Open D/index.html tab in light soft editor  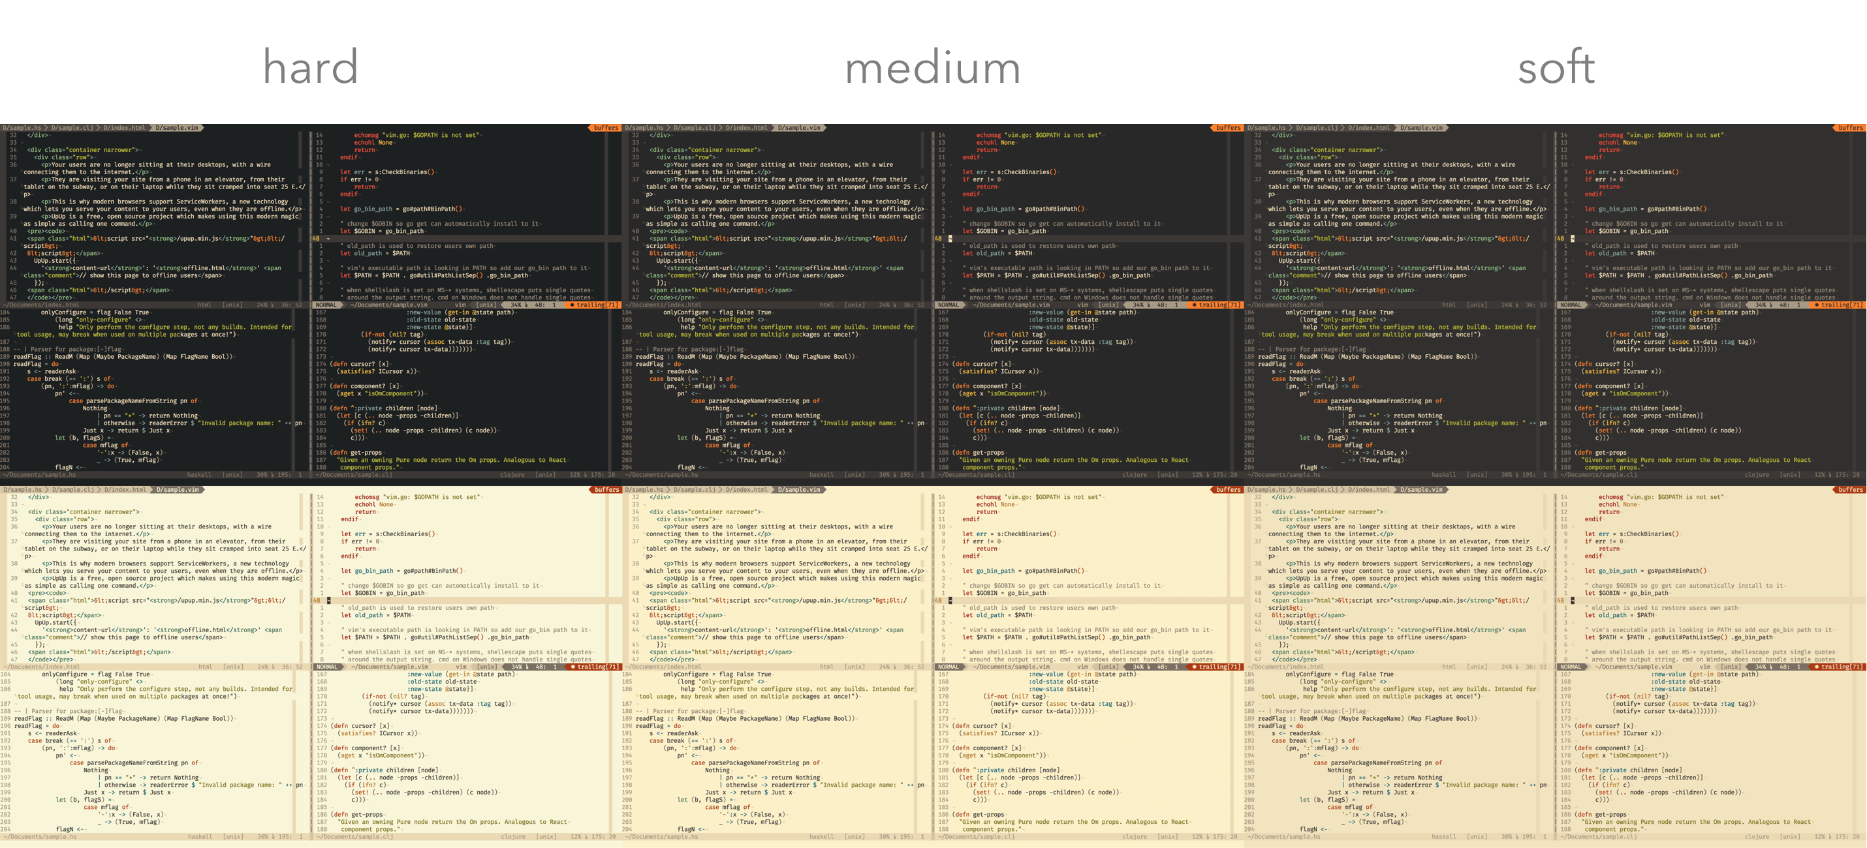[x=1369, y=489]
